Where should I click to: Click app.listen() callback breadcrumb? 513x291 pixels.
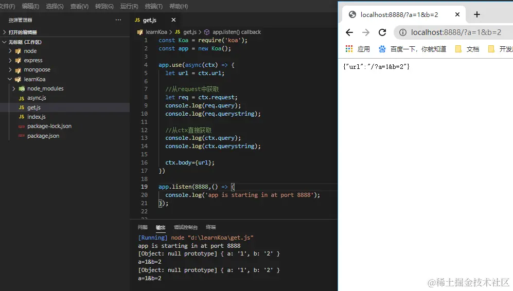[237, 32]
